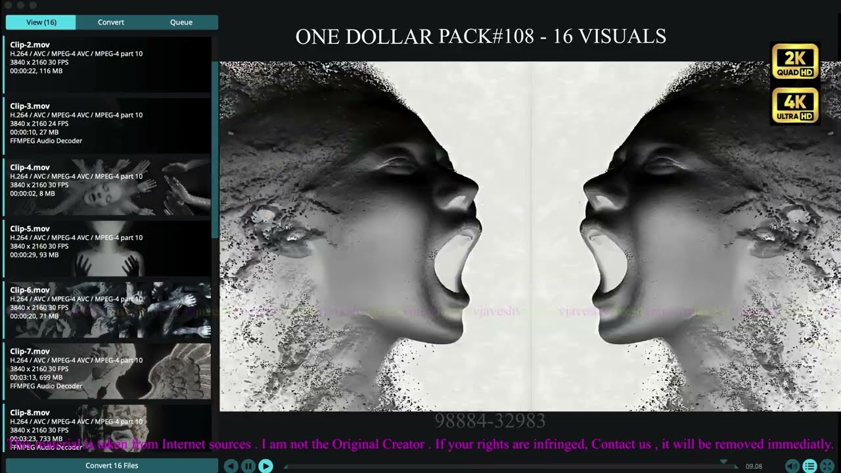841x473 pixels.
Task: Click the marker triangle above the progress bar
Action: 724,462
